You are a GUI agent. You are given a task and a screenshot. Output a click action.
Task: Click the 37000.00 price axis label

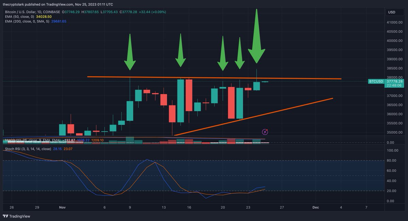(395, 96)
